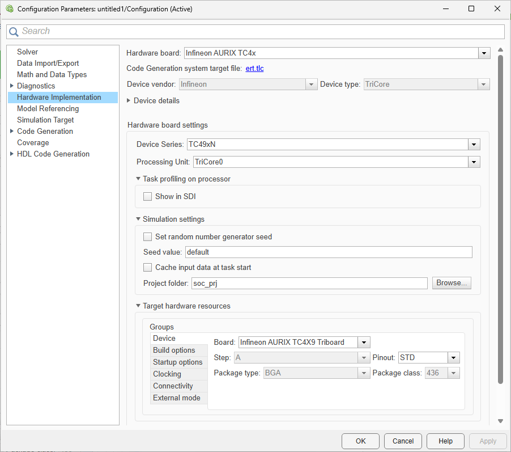Open the Board dropdown in Device group
511x452 pixels.
[x=364, y=343]
